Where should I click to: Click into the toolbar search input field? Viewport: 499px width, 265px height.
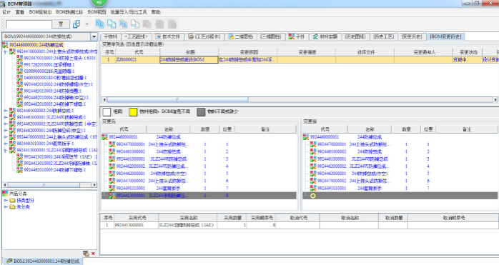coord(29,24)
